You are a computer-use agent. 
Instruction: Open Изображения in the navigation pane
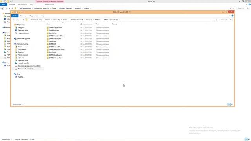(x=23, y=55)
